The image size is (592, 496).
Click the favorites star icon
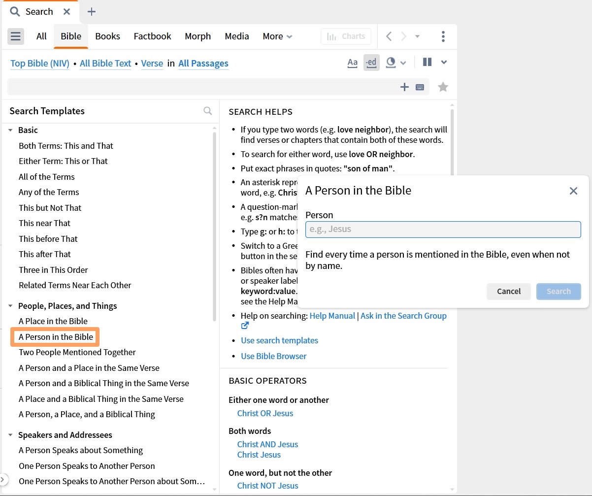(443, 87)
